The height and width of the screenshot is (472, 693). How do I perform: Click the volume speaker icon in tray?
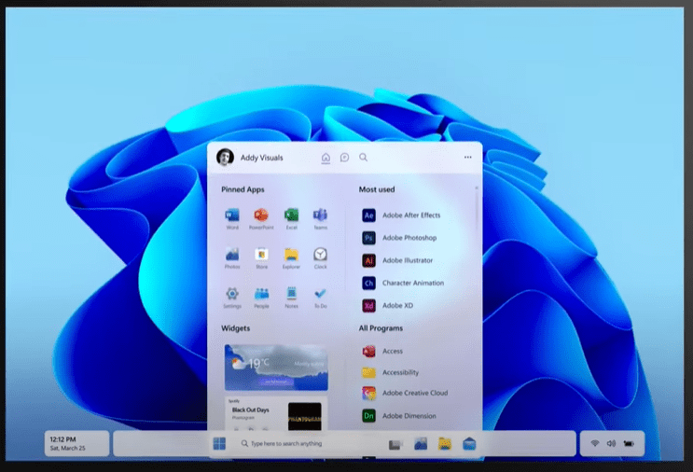click(x=611, y=443)
